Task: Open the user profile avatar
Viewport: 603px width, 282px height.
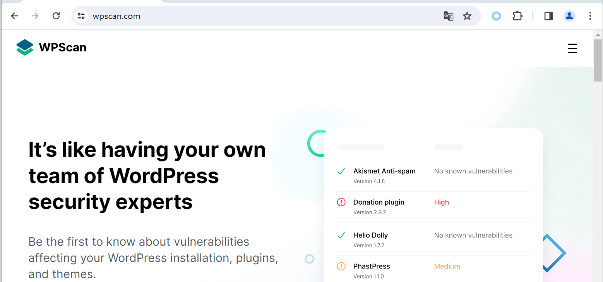Action: click(x=569, y=16)
